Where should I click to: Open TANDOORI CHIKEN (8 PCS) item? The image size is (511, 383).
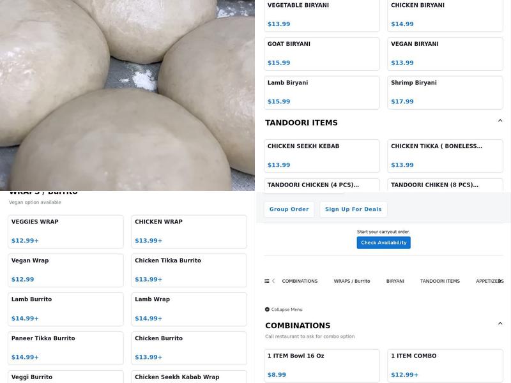[445, 185]
